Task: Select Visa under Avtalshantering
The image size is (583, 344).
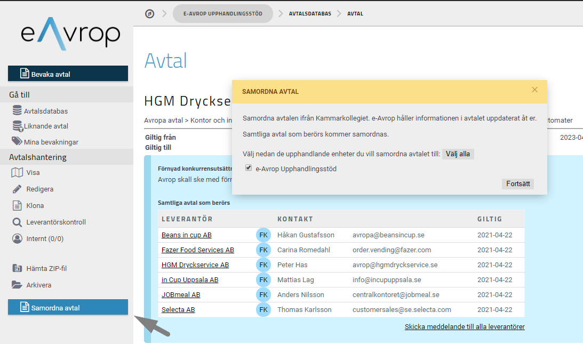Action: coord(33,173)
